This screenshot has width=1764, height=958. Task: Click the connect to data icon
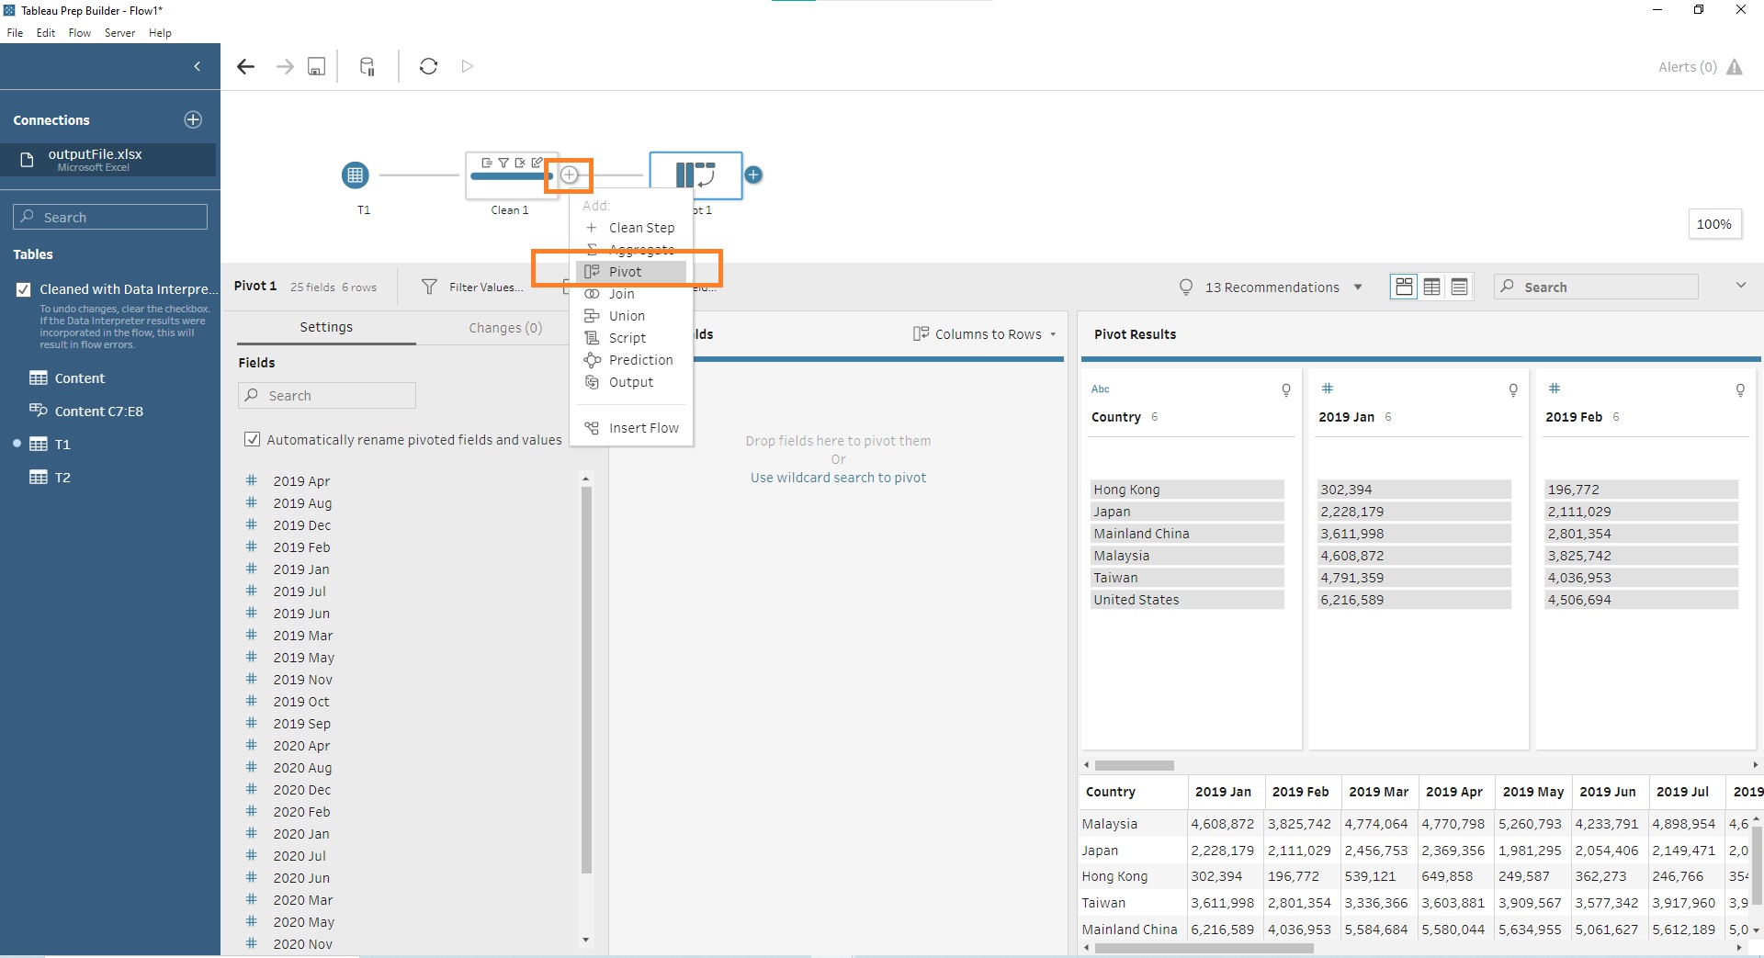[x=367, y=66]
